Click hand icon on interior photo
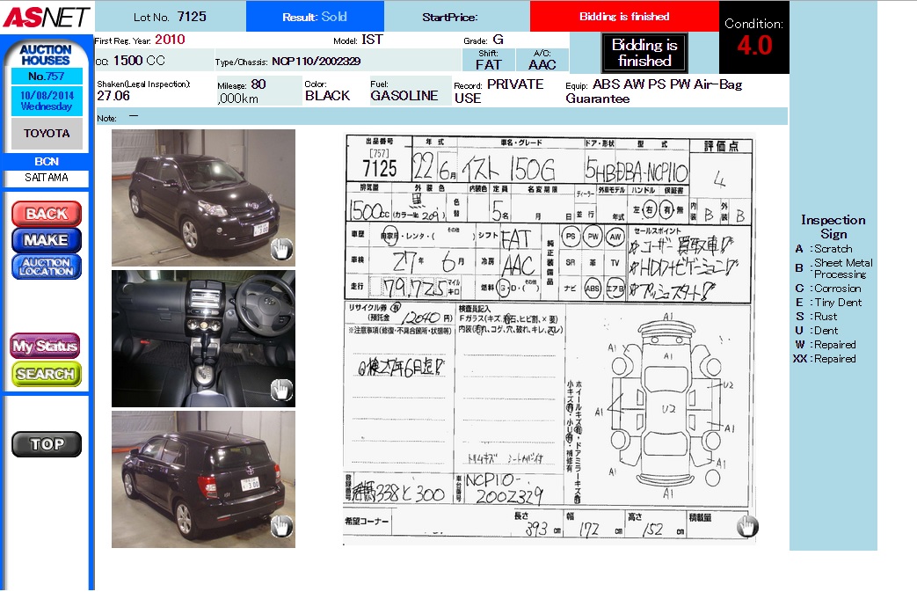 [281, 389]
